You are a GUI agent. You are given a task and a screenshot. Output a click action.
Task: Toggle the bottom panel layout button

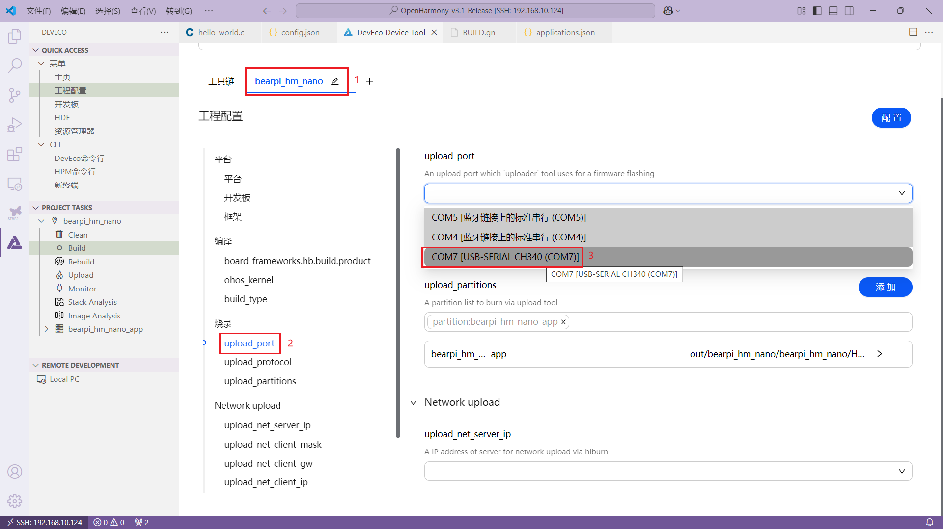833,11
